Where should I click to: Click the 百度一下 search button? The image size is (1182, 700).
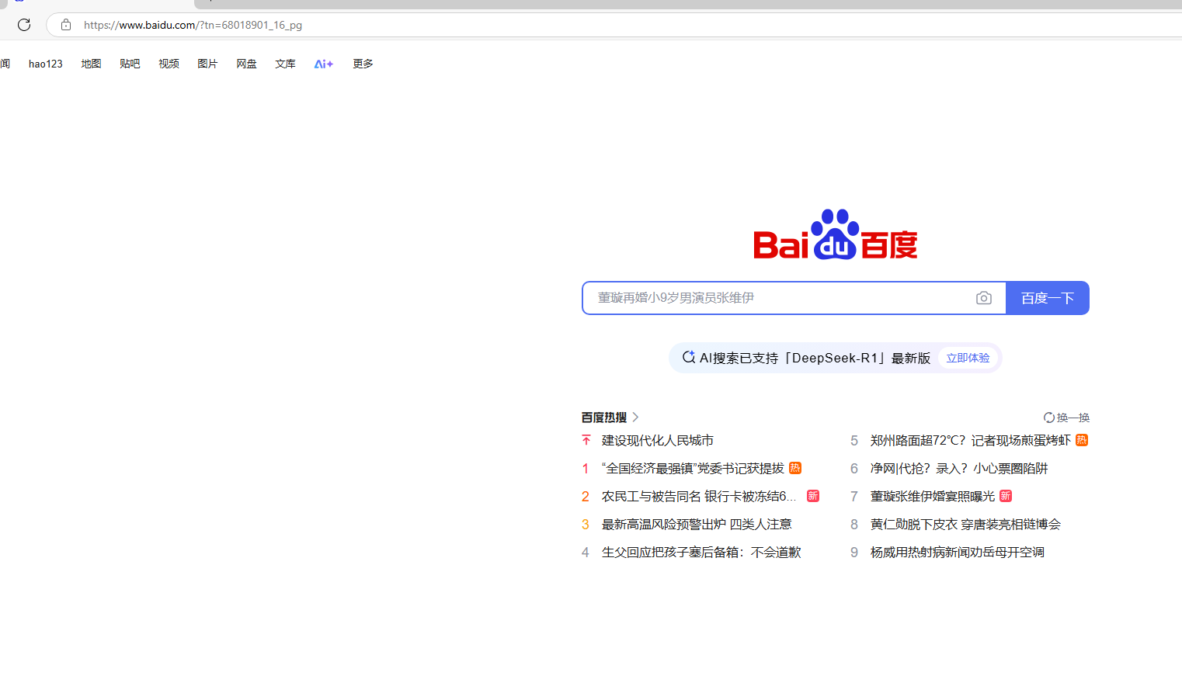[1048, 298]
